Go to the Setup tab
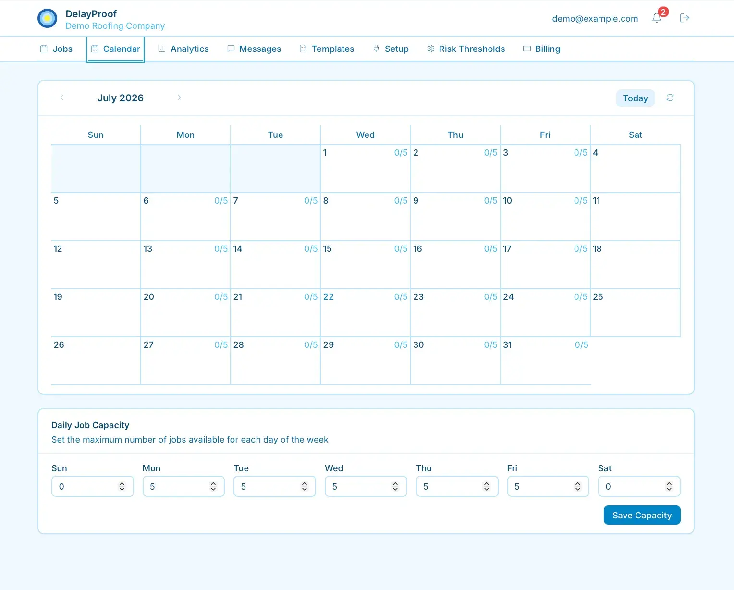Viewport: 734px width, 590px height. click(391, 49)
